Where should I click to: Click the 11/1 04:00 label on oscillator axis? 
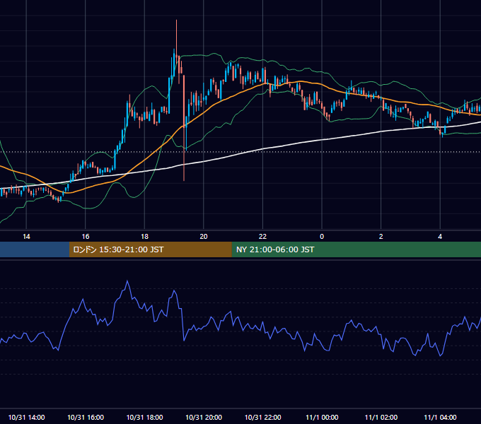[440, 417]
